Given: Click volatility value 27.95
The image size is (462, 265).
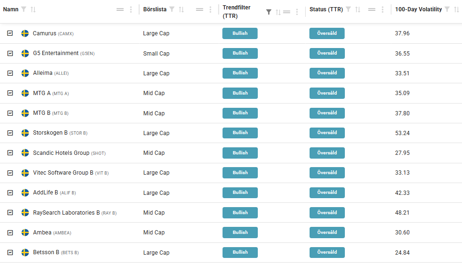Looking at the screenshot, I should click(x=402, y=153).
